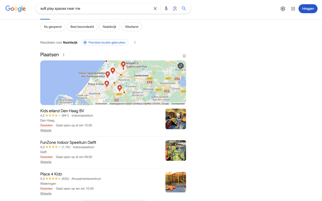Visit Website link for FunZone Delft

pos(46,162)
